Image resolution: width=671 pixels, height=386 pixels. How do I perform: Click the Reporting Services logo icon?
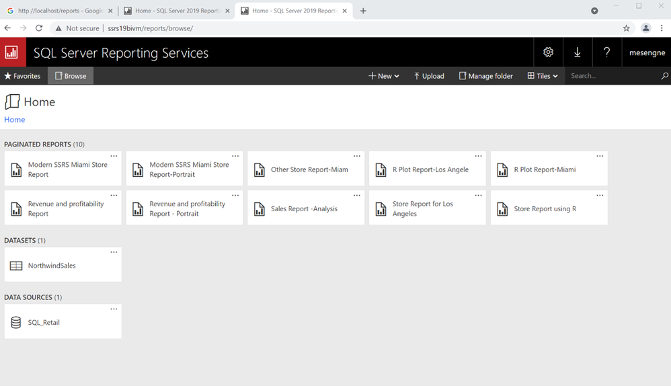[x=12, y=52]
